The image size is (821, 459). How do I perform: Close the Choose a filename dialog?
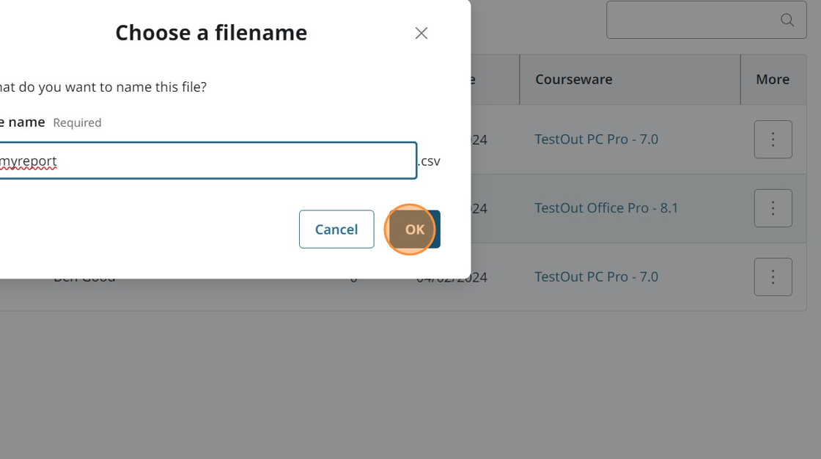[x=421, y=33]
